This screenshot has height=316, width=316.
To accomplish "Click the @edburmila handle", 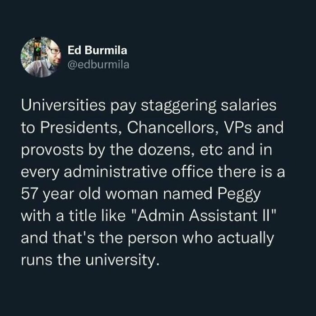I will (x=98, y=65).
